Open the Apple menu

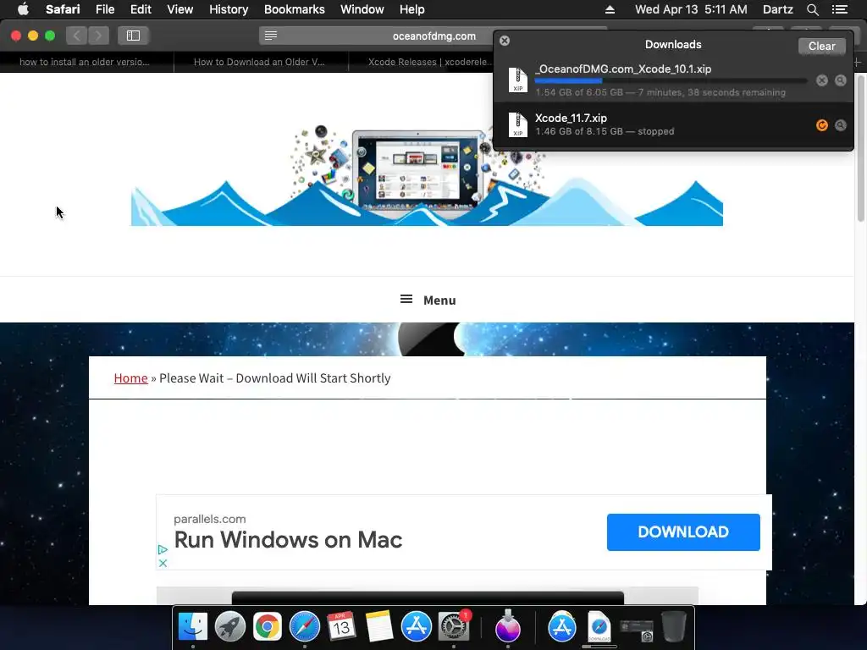(x=23, y=9)
